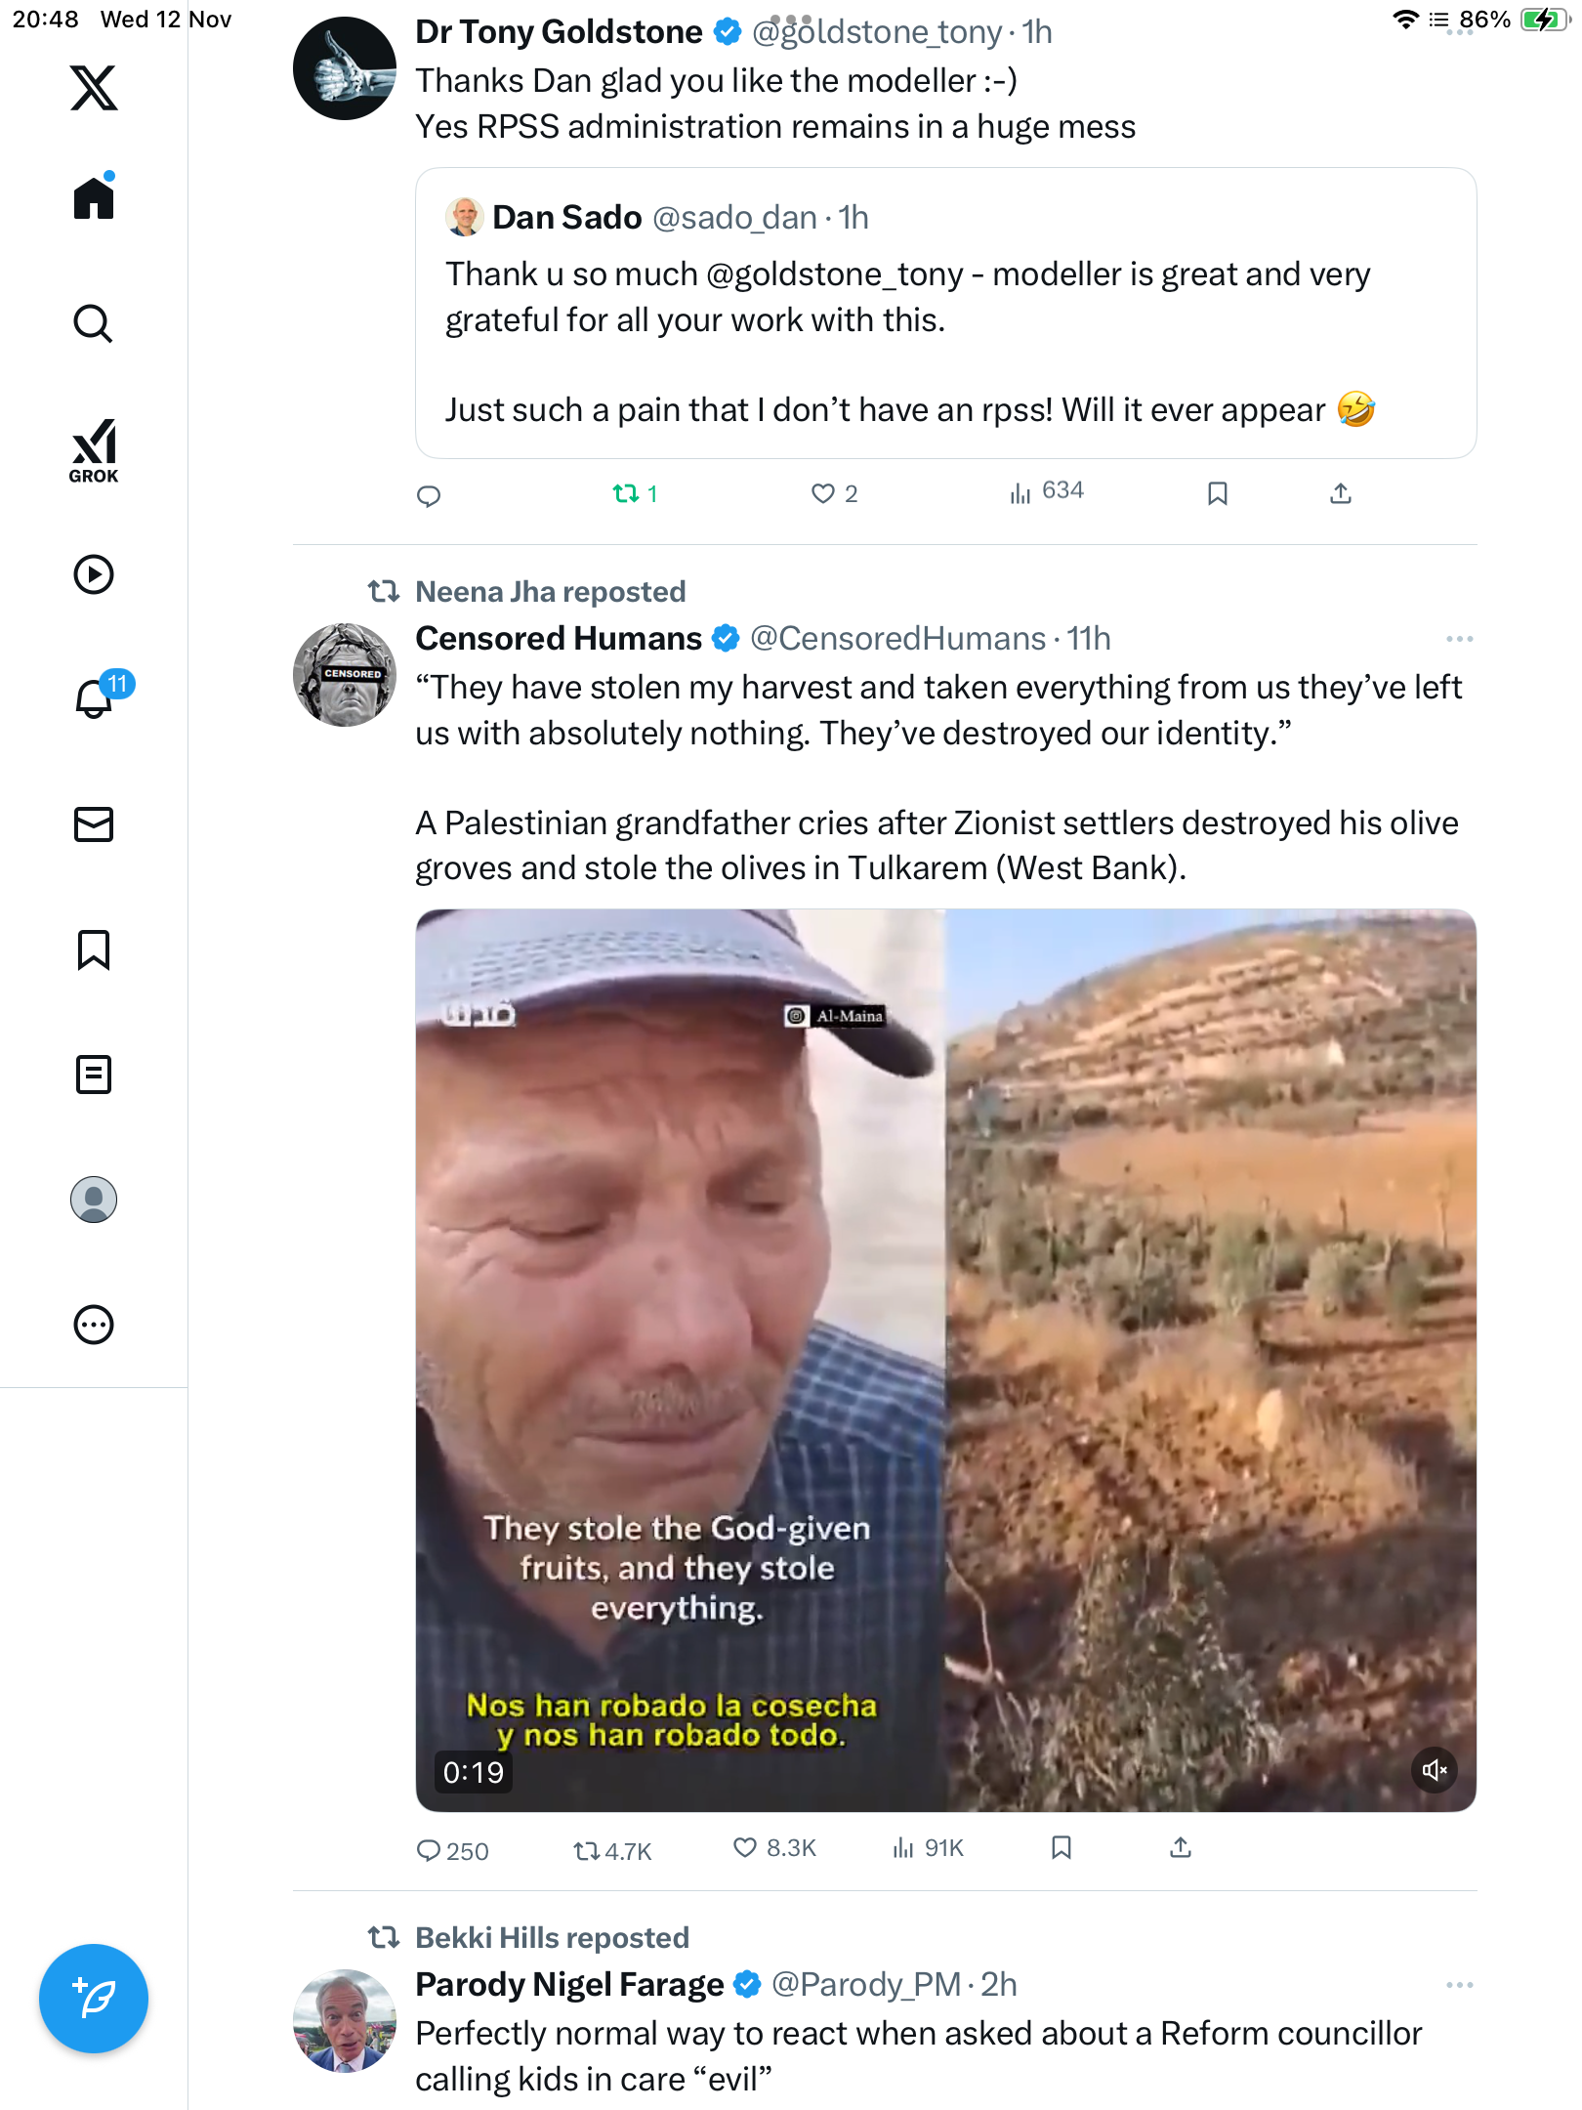Open the sidebar More menu

(94, 1325)
